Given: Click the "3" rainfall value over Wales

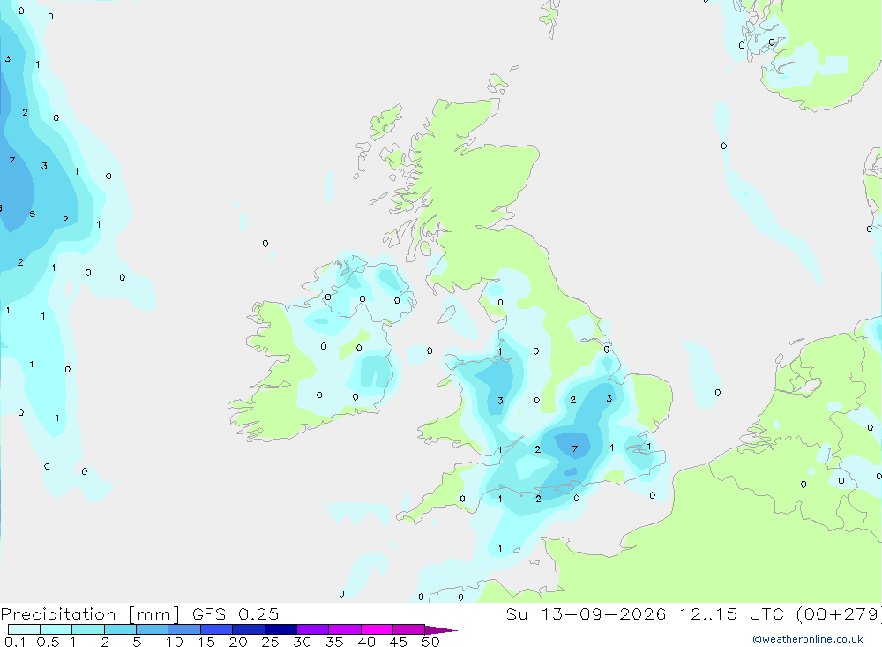Looking at the screenshot, I should pyautogui.click(x=500, y=401).
